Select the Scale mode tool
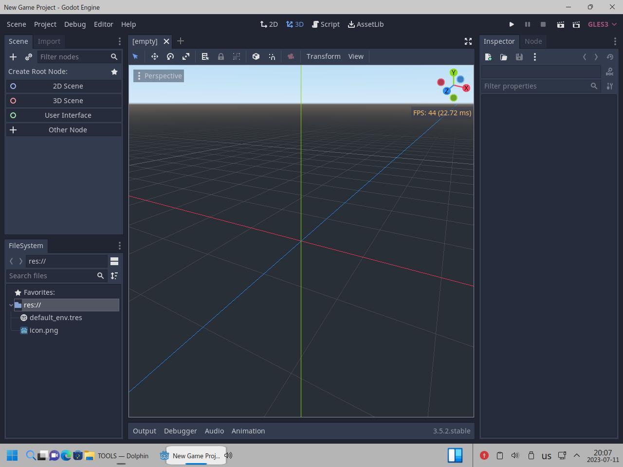The width and height of the screenshot is (623, 467). (x=186, y=56)
